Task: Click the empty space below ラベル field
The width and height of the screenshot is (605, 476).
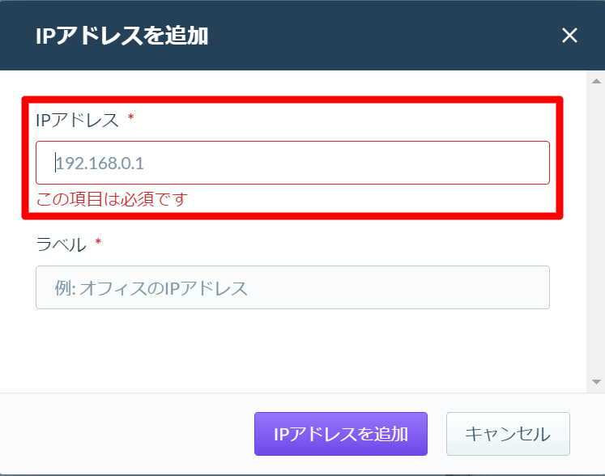Action: point(292,349)
